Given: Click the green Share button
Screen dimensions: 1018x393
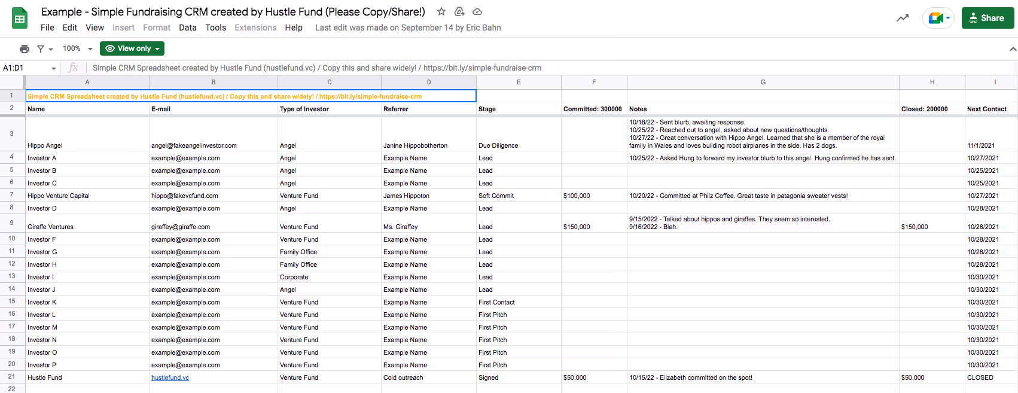Looking at the screenshot, I should (987, 18).
